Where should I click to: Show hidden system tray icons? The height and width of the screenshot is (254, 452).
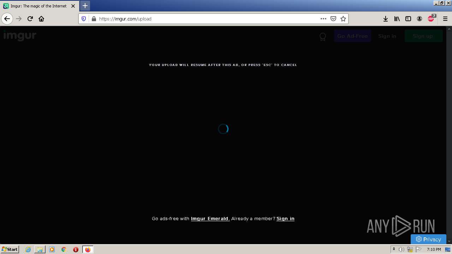[x=394, y=249]
